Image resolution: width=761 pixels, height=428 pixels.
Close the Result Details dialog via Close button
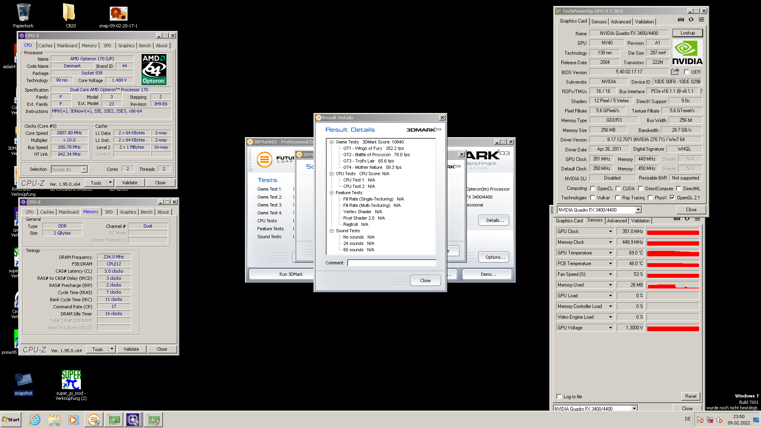click(x=425, y=281)
